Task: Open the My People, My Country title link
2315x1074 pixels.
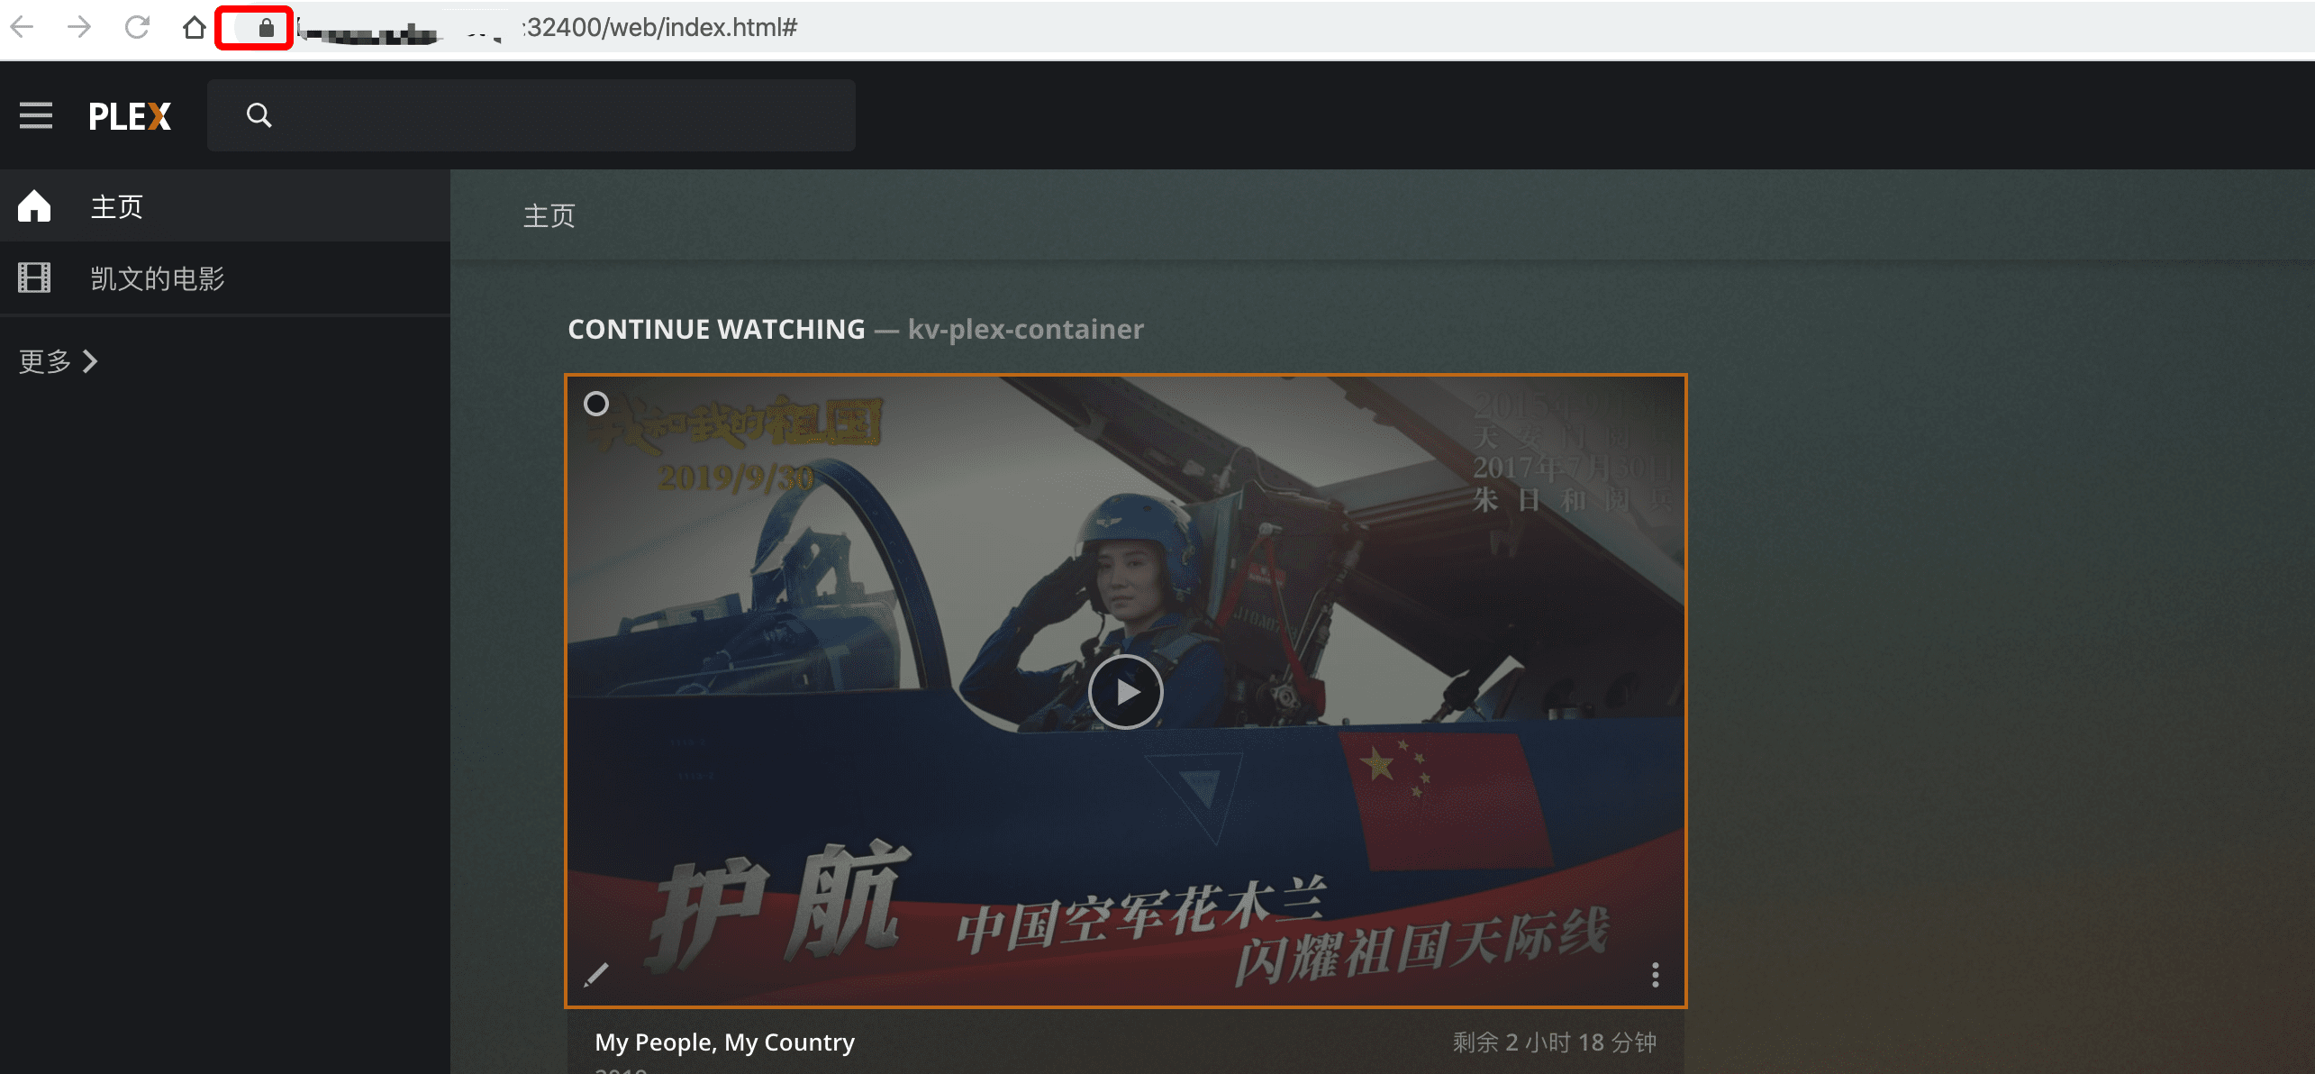Action: (725, 1042)
